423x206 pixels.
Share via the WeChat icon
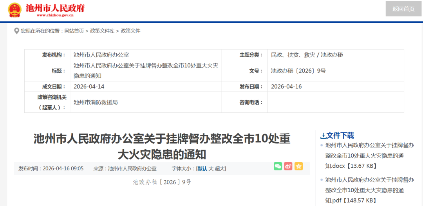278,166
